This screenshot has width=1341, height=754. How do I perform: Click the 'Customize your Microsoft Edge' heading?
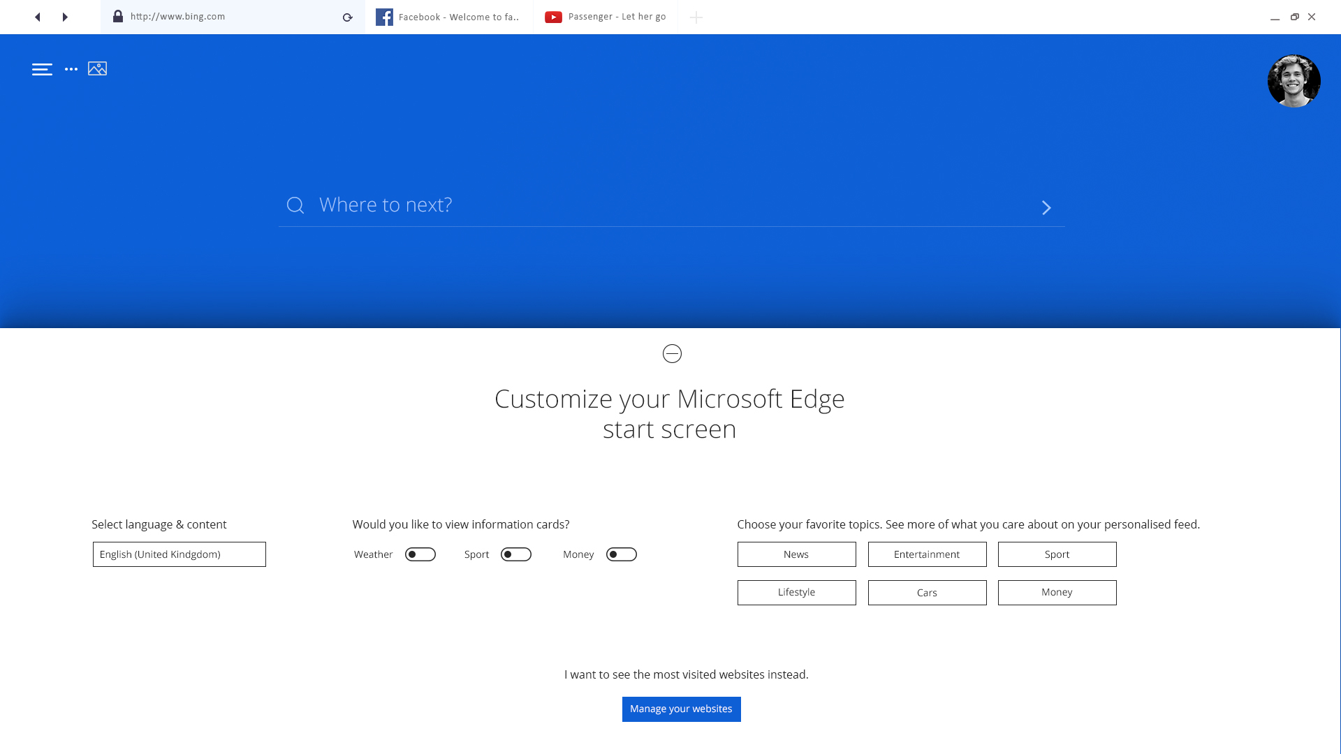click(670, 399)
